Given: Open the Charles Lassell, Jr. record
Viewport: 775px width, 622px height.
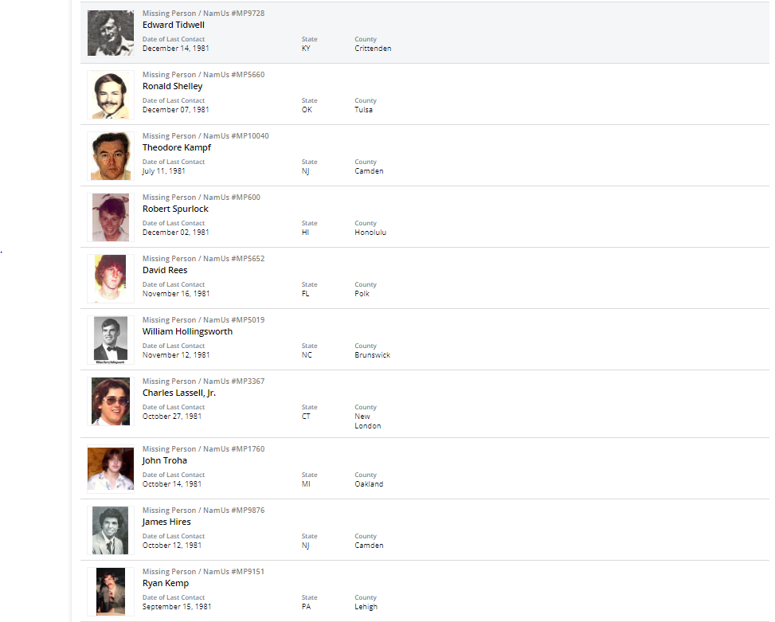Looking at the screenshot, I should [x=179, y=393].
